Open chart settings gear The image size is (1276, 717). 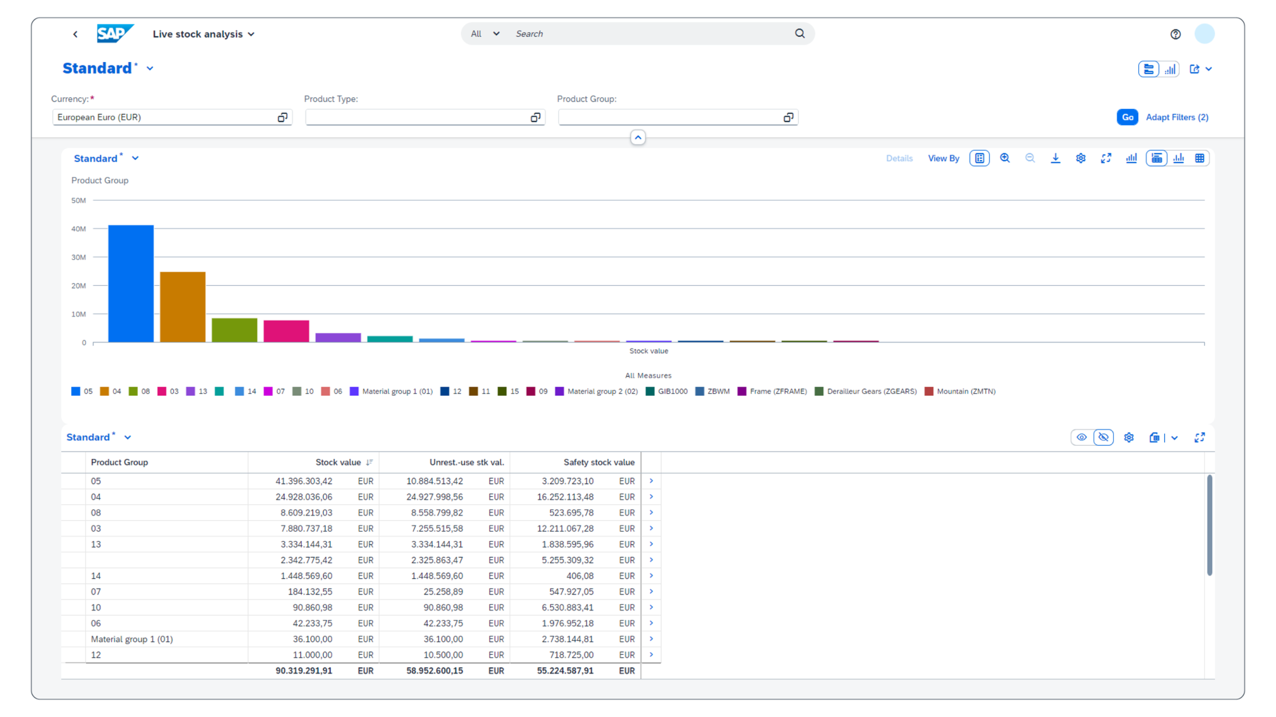(1081, 158)
